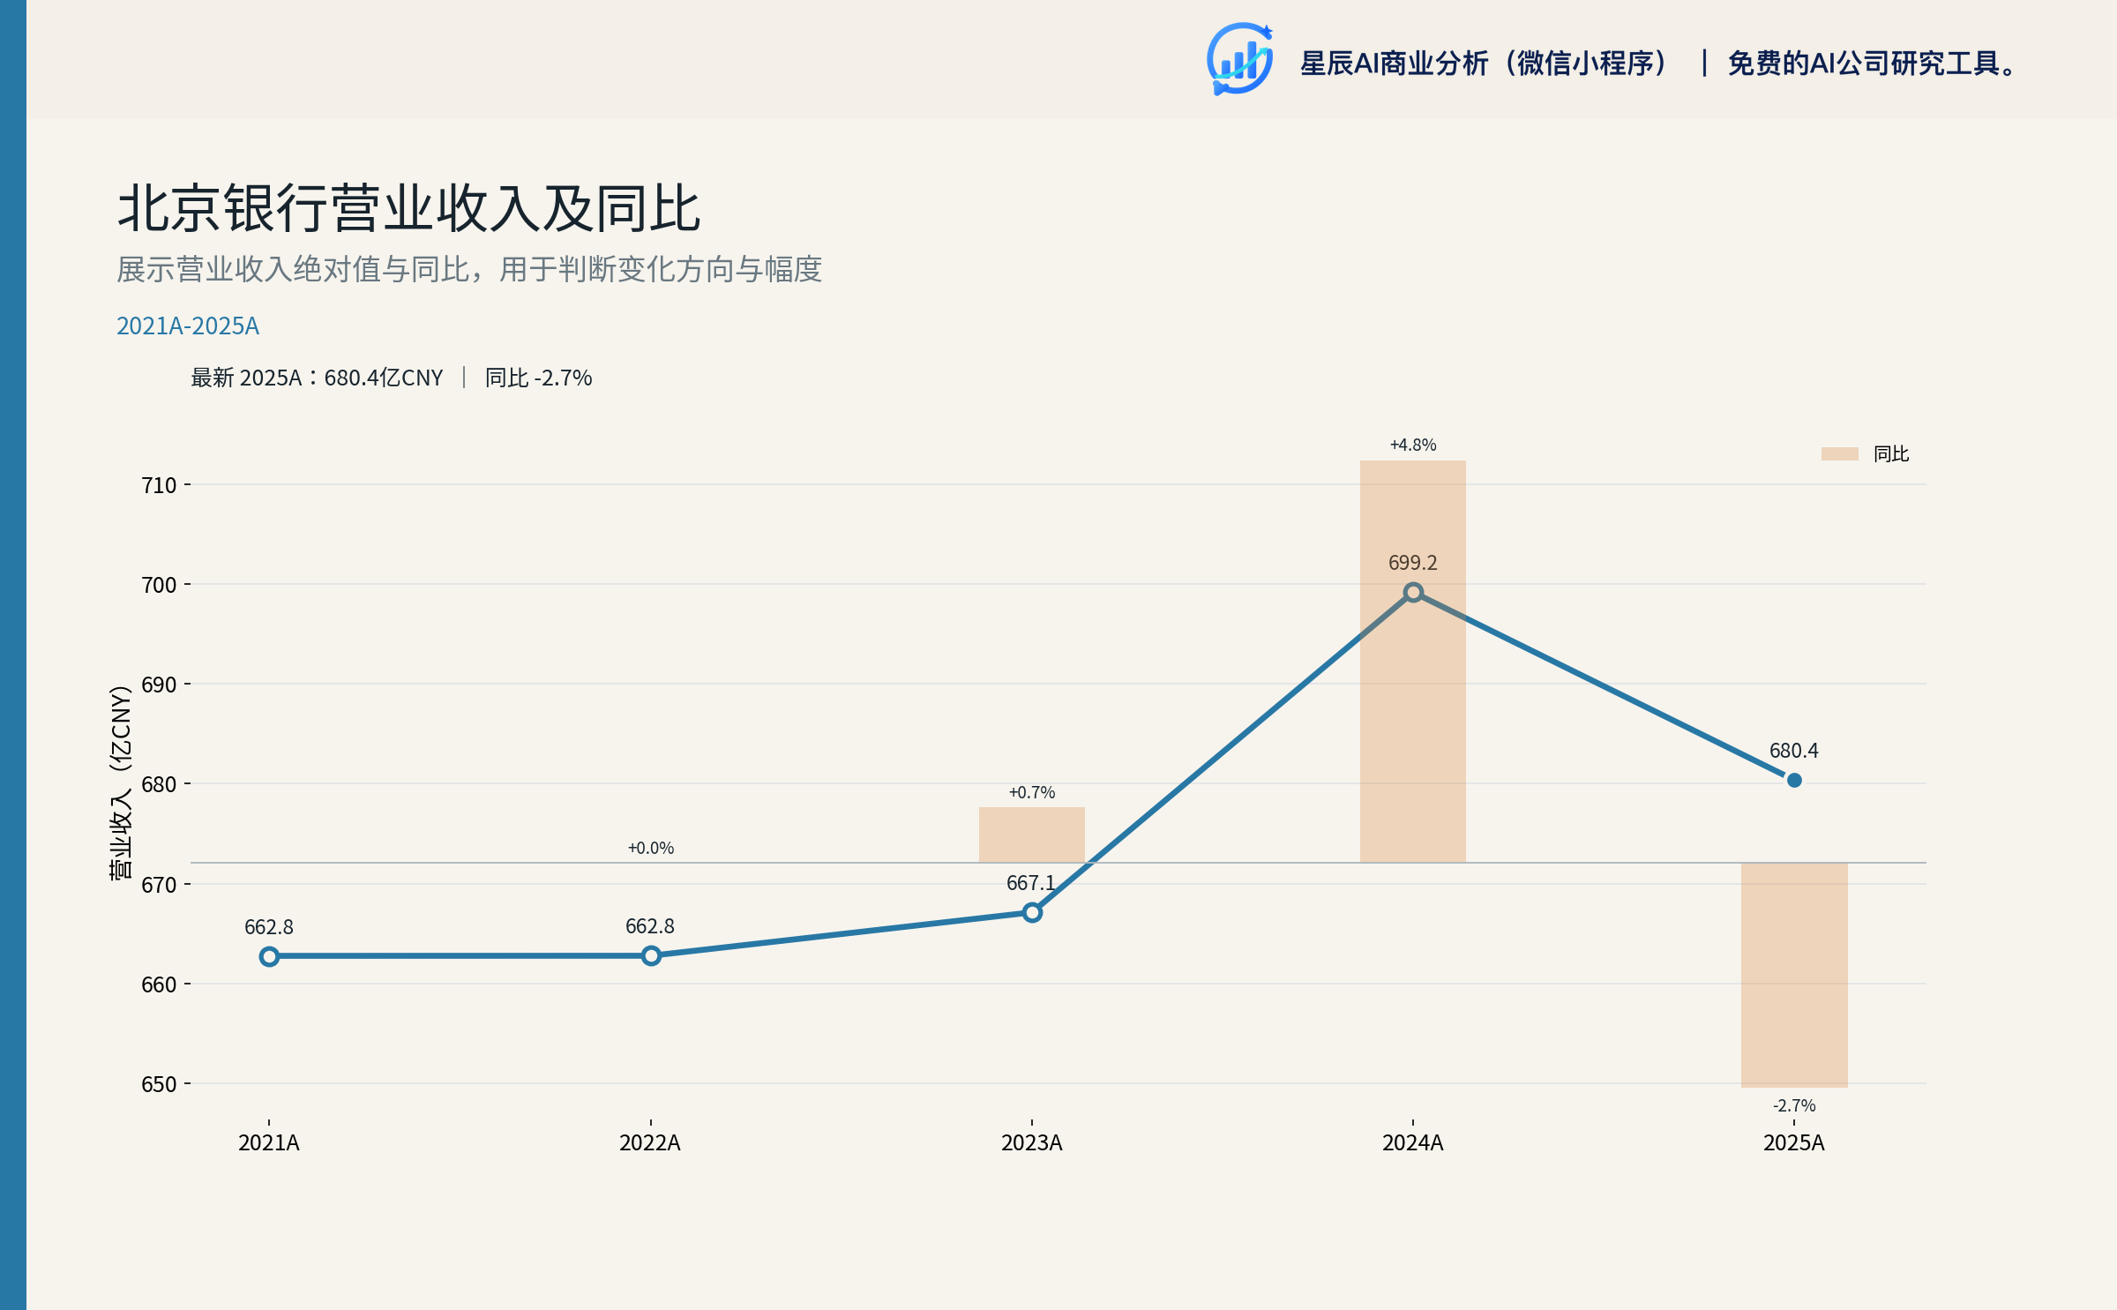Click the 同比 -2.7% summary text
This screenshot has width=2117, height=1310.
pos(538,378)
